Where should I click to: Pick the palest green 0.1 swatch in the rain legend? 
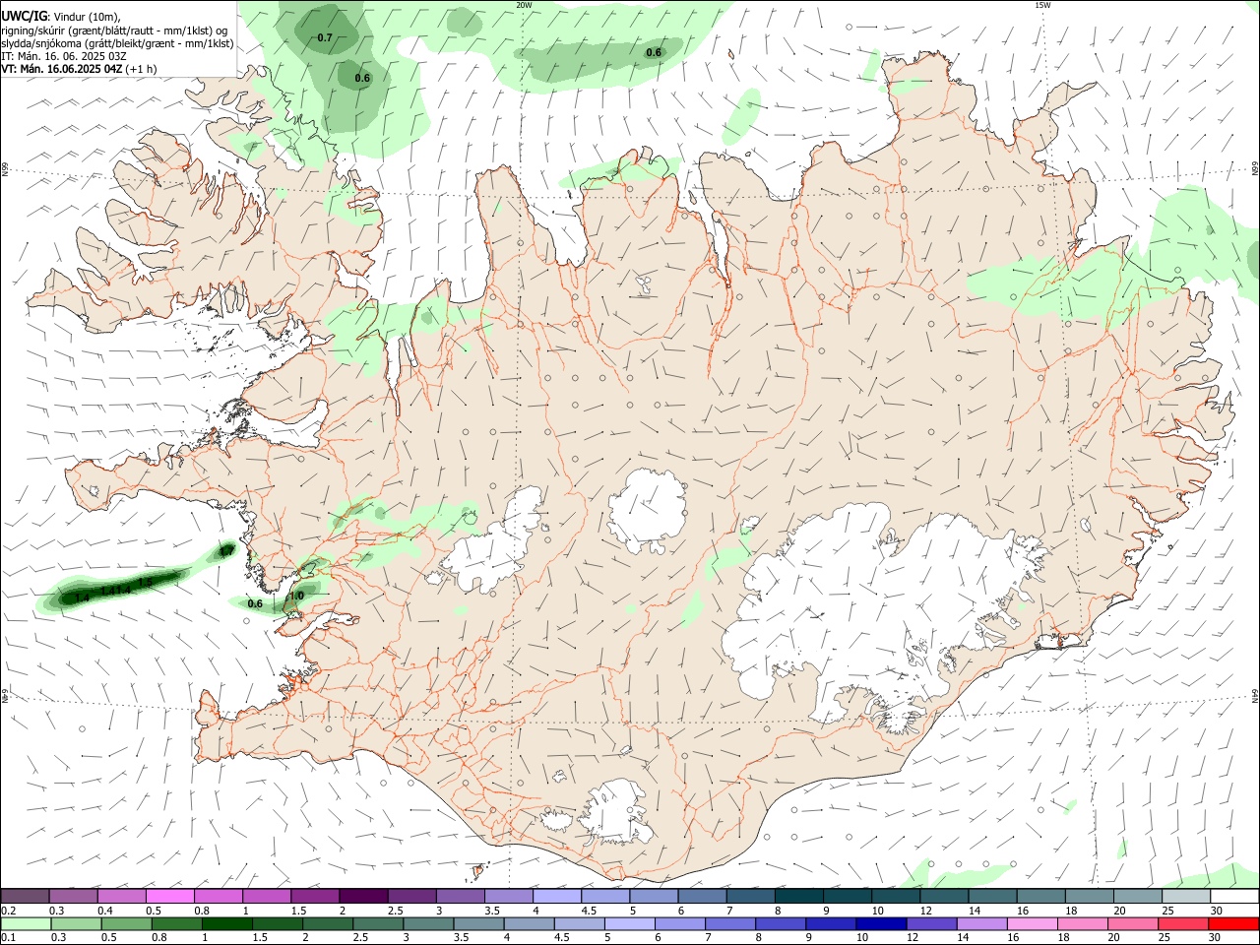(27, 924)
